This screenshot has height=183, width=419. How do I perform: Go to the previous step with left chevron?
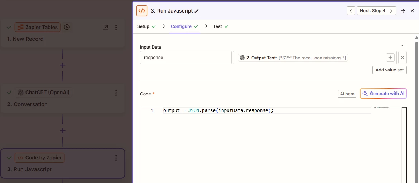[351, 11]
